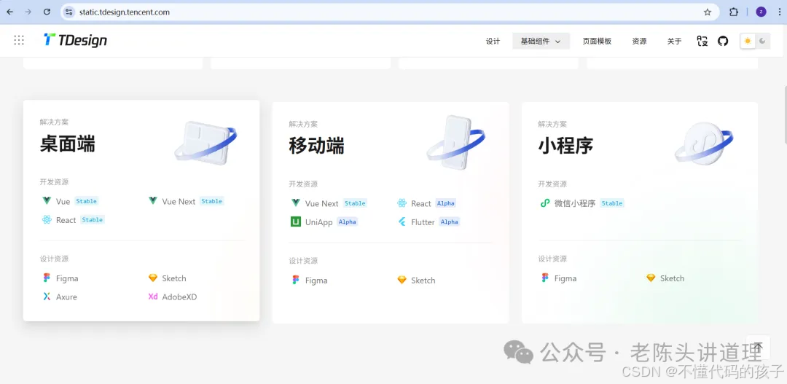787x384 pixels.
Task: Open the GitHub repository icon
Action: [723, 41]
